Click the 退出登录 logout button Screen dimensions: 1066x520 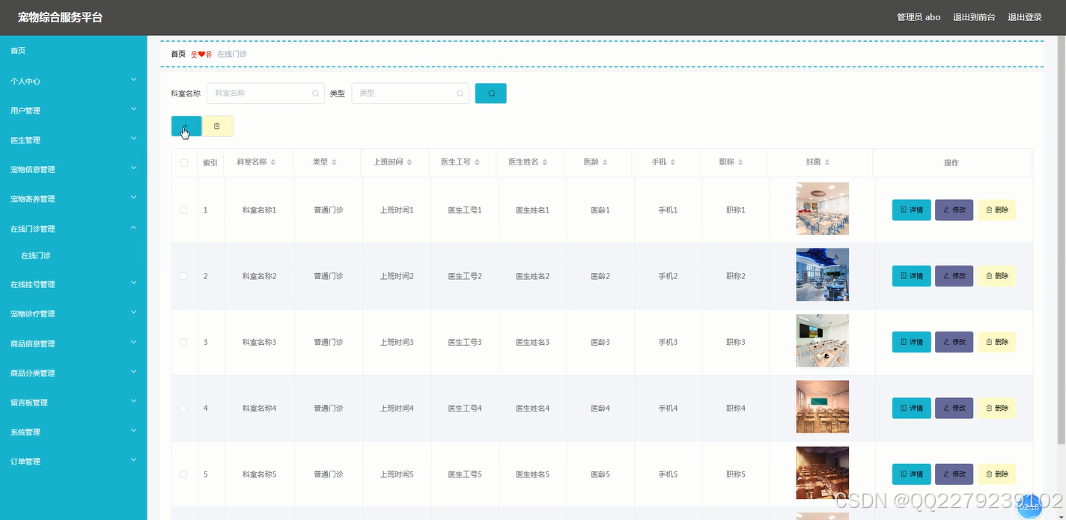[x=1023, y=16]
